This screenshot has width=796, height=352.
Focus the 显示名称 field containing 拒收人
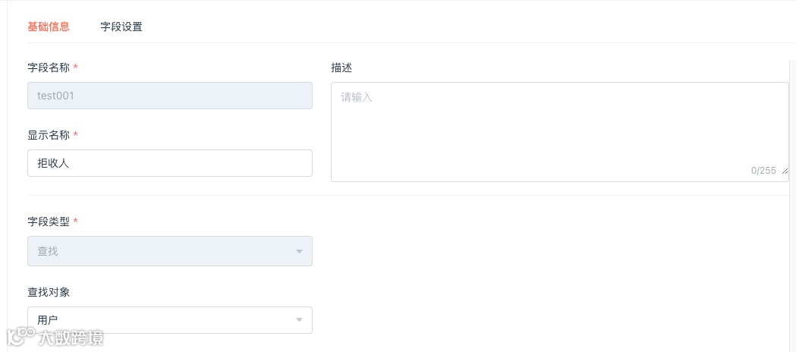click(169, 163)
